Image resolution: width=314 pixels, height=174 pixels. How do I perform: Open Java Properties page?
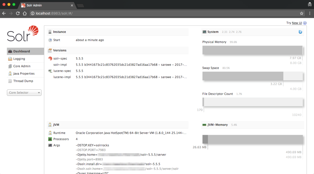(25, 74)
